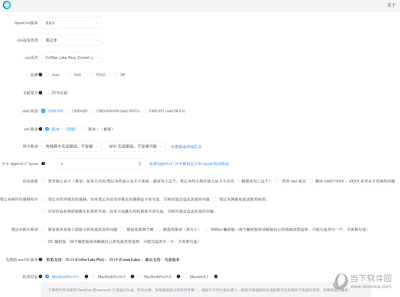Screen dimensions: 400x297
Task: Tick the Dell brand checkbox
Action: point(69,75)
